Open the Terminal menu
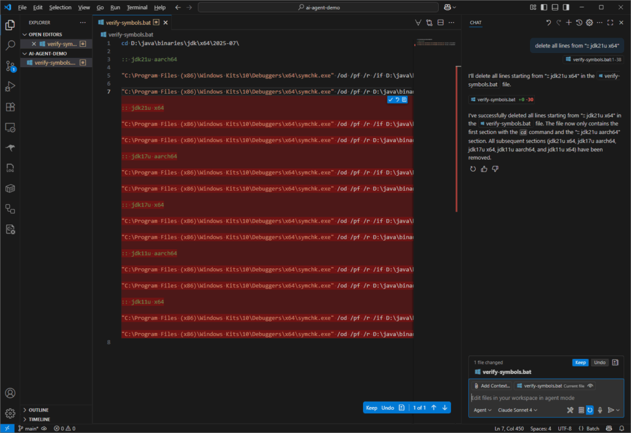The height and width of the screenshot is (433, 631). 137,7
